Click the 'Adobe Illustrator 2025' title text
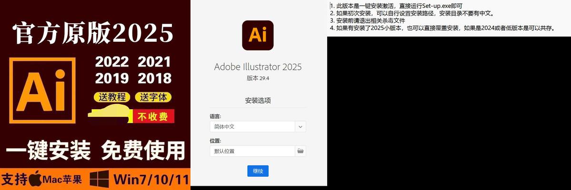The image size is (571, 190). tap(258, 67)
